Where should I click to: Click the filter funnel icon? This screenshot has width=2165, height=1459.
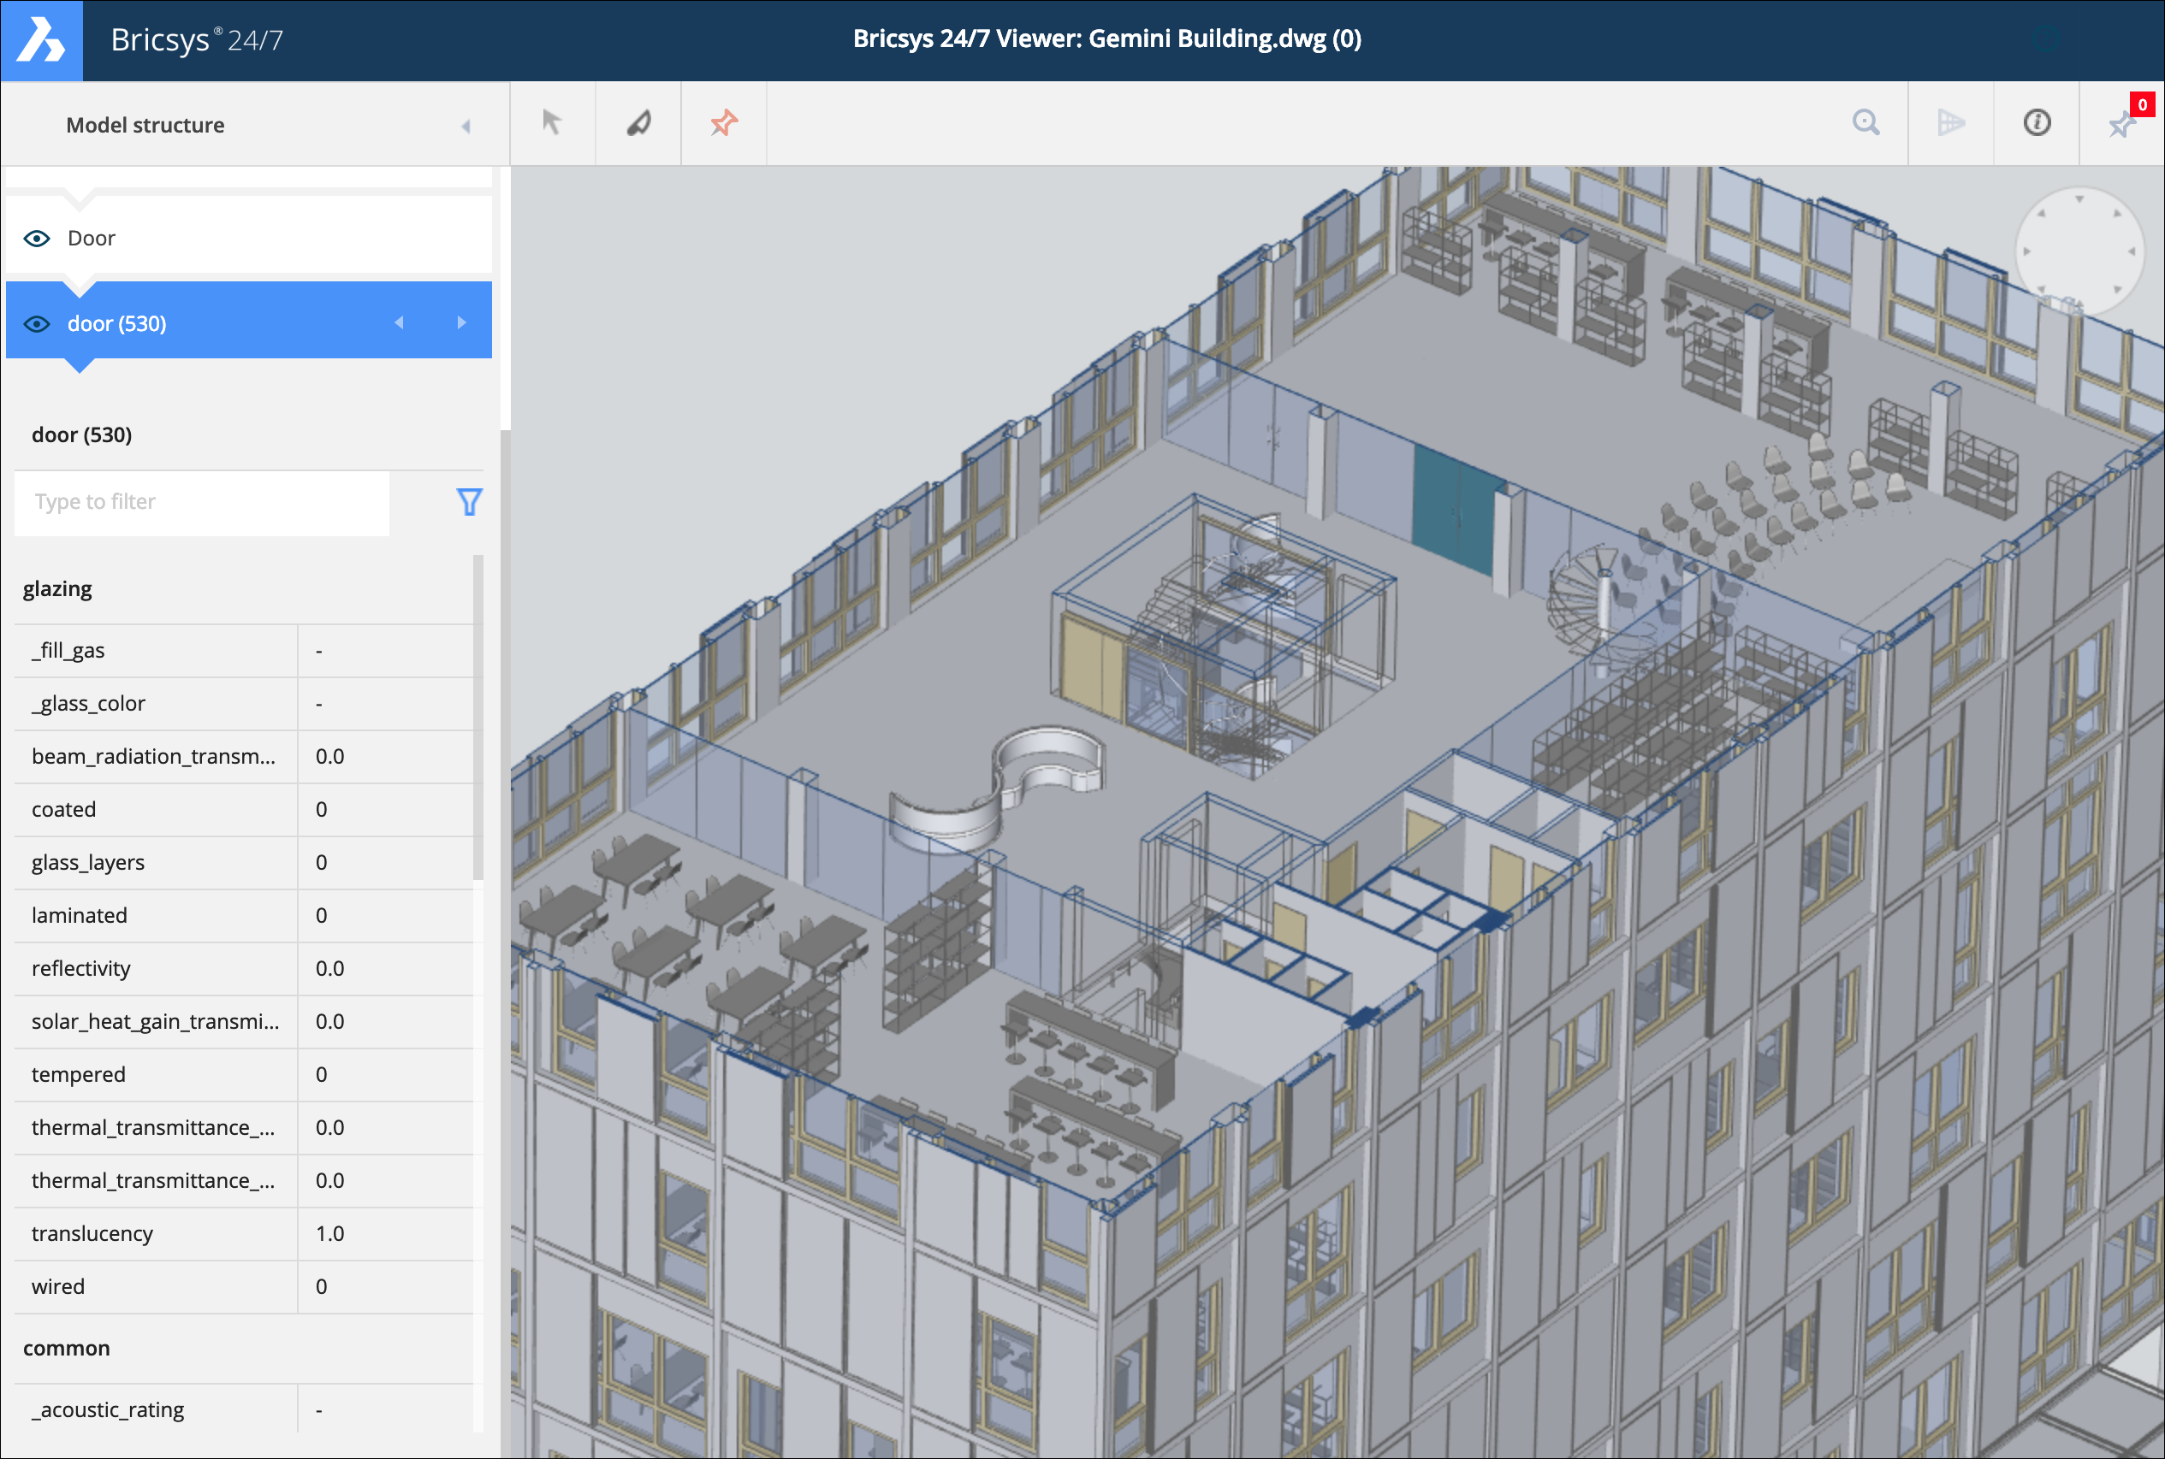[x=469, y=503]
